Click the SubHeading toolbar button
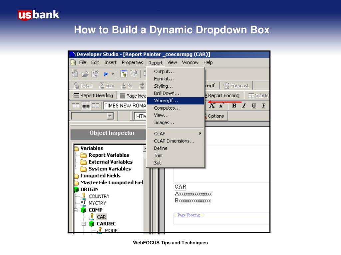This screenshot has height=255, width=341. (x=258, y=95)
